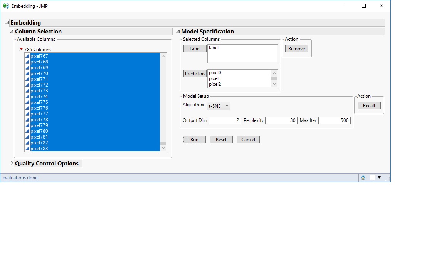The width and height of the screenshot is (444, 277).
Task: Open the red triangle menu beside 785 Columns
Action: pyautogui.click(x=22, y=49)
